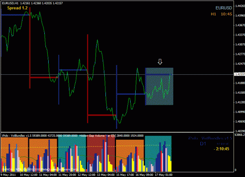Click the 1.42775 price scale value

coord(240,54)
